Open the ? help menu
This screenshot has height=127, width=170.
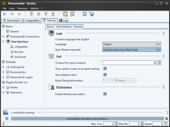point(42,8)
